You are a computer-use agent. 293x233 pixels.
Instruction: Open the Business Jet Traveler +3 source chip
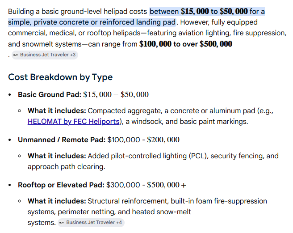[x=45, y=55]
